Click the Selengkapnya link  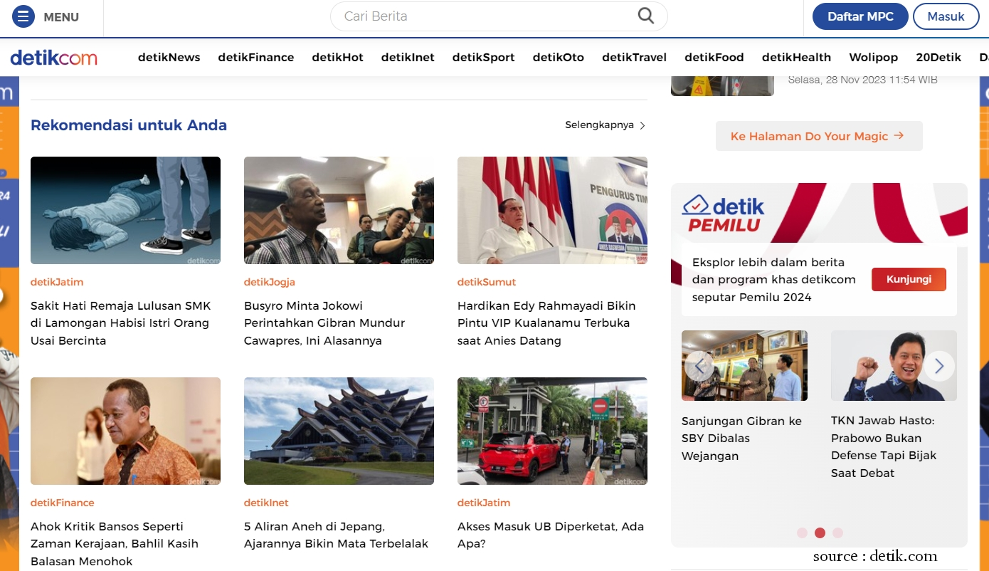coord(605,125)
